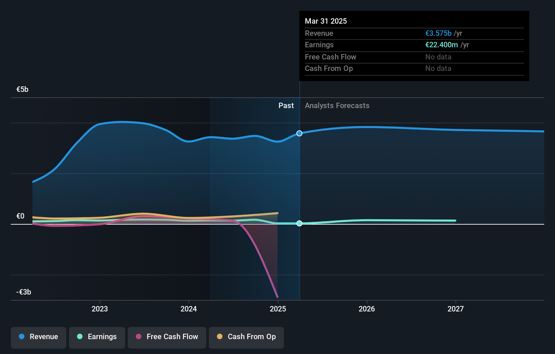Viewport: 555px width, 354px height.
Task: Toggle the Revenue legend button
Action: click(39, 337)
